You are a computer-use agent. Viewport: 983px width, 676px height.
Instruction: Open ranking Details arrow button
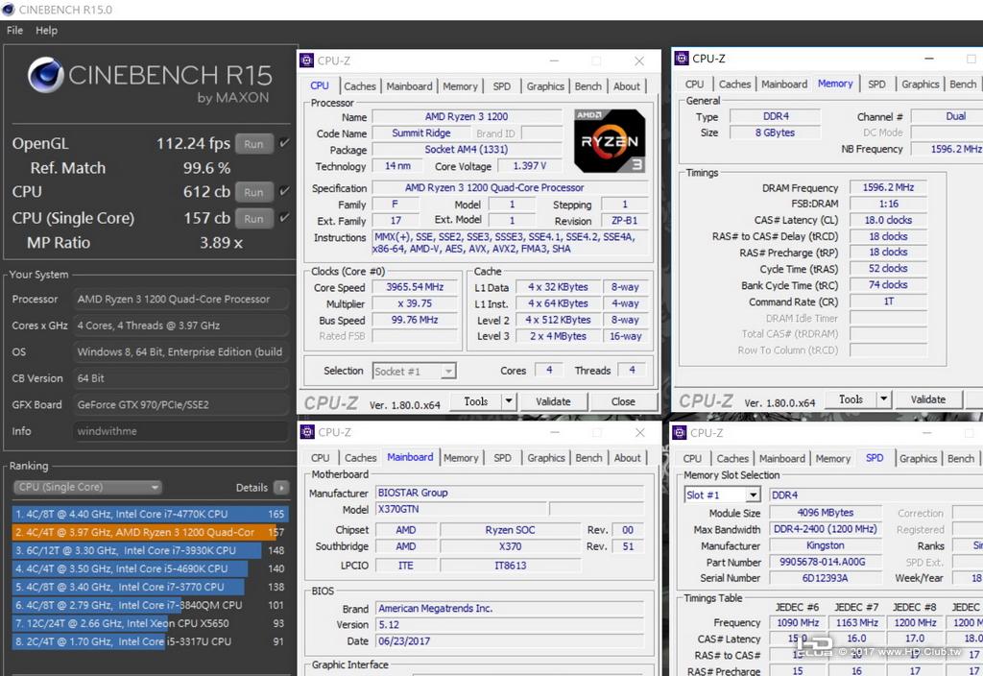coord(281,487)
